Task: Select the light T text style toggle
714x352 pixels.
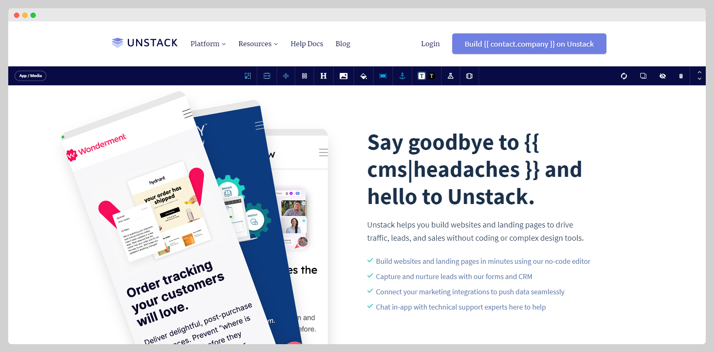Action: [422, 76]
